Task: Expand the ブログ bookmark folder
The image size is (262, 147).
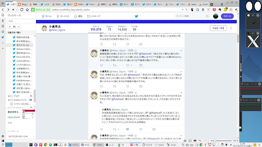Action: click(x=9, y=96)
